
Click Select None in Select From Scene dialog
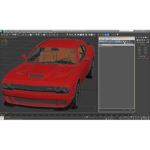tap(124, 41)
